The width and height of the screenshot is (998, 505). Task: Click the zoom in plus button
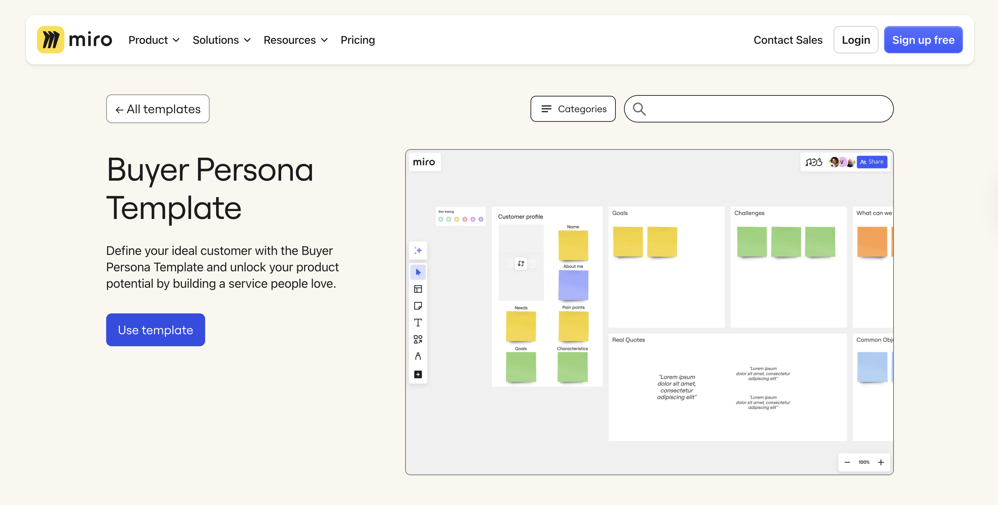click(x=881, y=463)
